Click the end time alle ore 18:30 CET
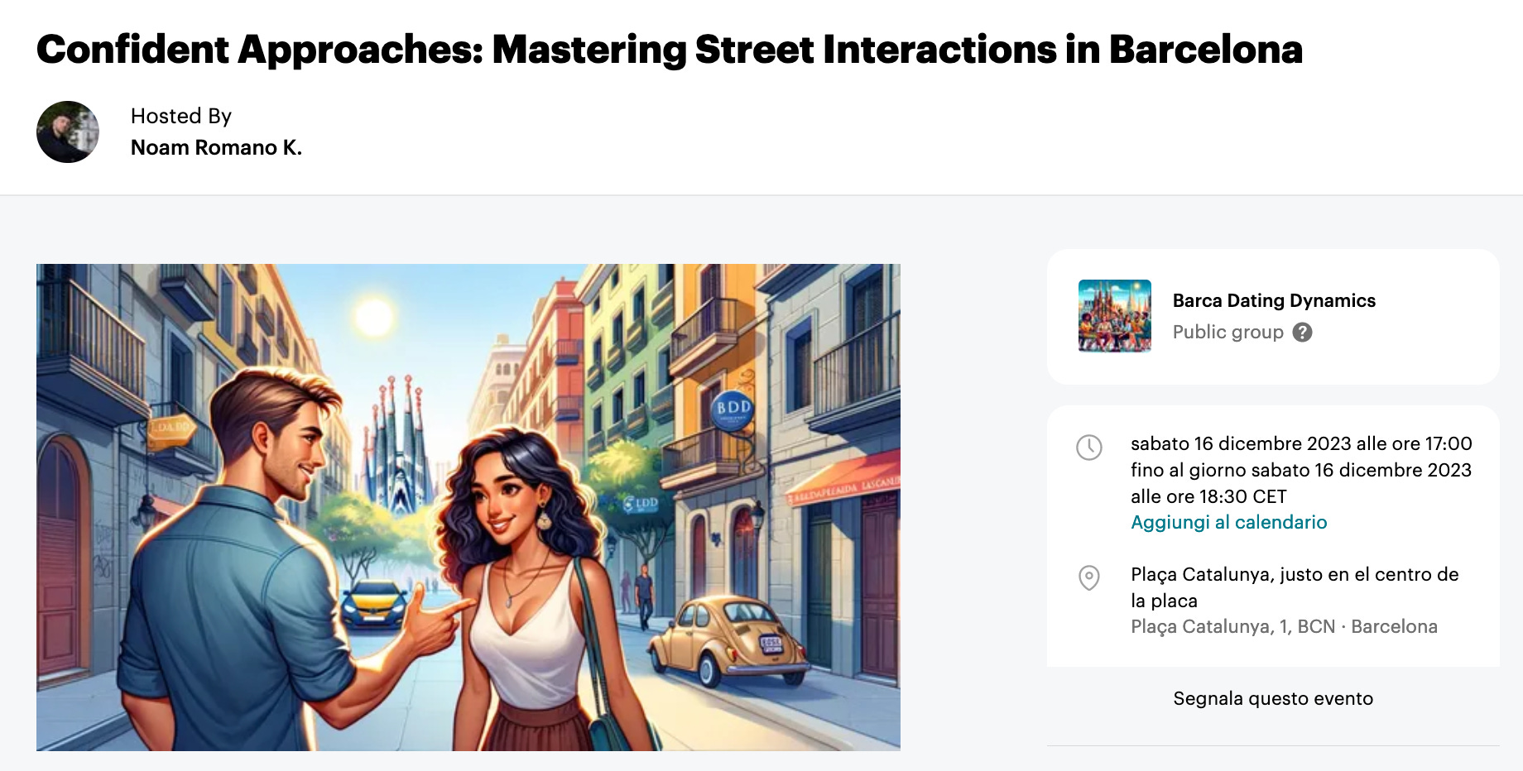This screenshot has width=1523, height=771. coord(1208,496)
